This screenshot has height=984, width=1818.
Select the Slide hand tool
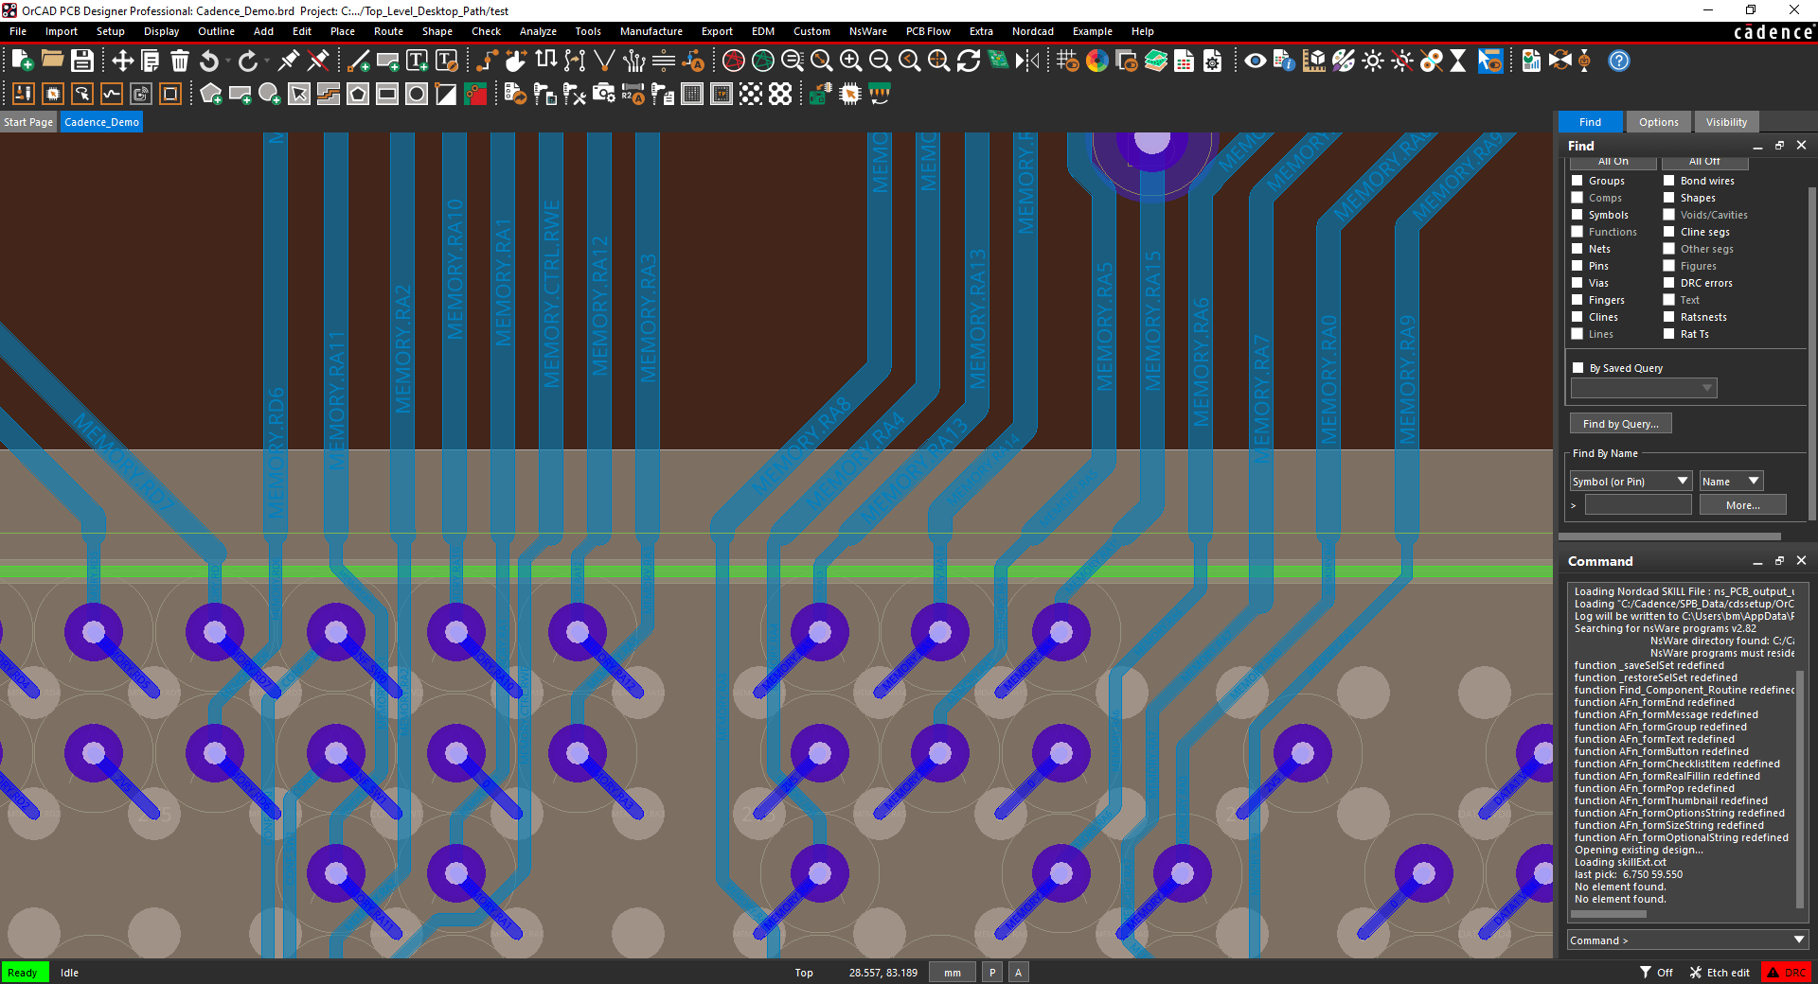[x=516, y=61]
